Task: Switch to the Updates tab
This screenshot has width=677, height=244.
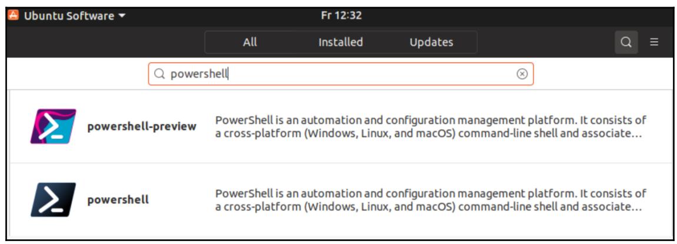Action: pos(431,42)
